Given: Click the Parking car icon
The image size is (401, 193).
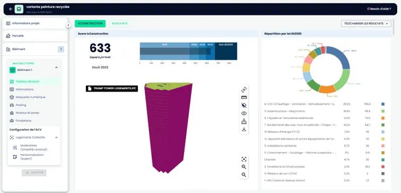Looking at the screenshot, I should click(12, 105).
